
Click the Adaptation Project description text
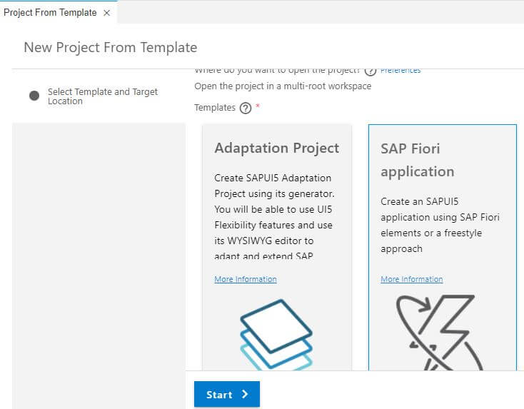(274, 217)
